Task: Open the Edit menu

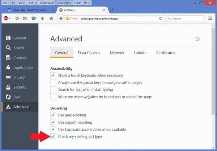Action: click(13, 3)
